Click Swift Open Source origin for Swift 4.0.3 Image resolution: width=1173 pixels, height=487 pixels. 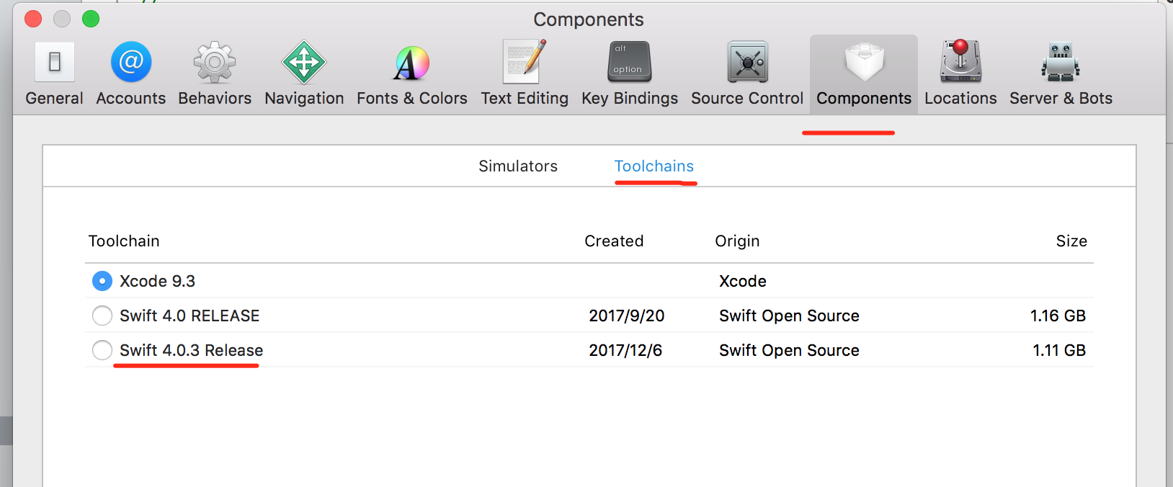click(789, 350)
